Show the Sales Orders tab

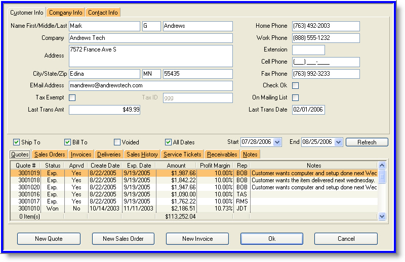click(49, 154)
